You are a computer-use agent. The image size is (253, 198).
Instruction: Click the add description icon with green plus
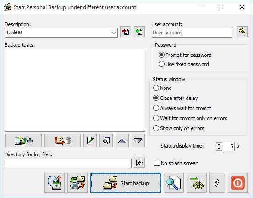click(139, 32)
